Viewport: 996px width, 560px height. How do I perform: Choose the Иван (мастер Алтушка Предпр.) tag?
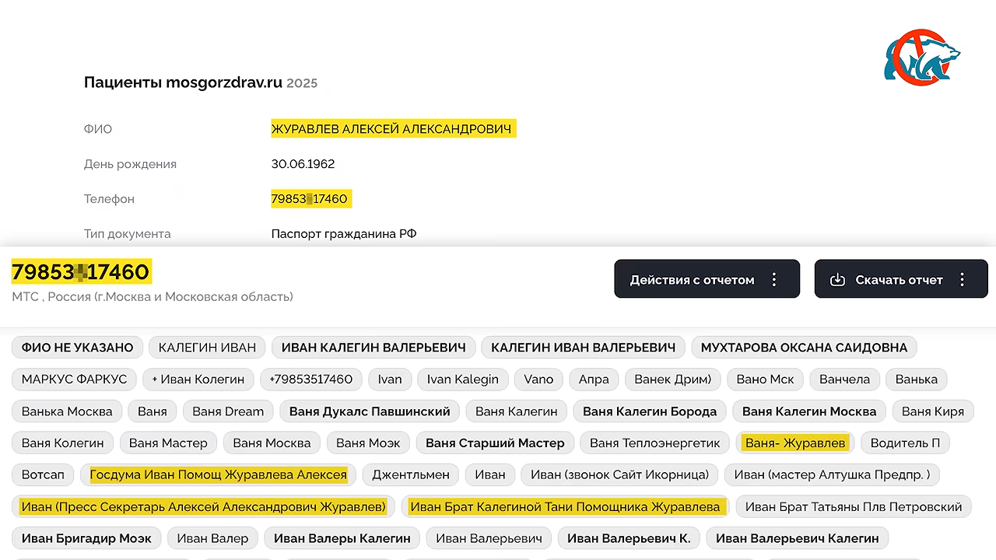(x=832, y=474)
